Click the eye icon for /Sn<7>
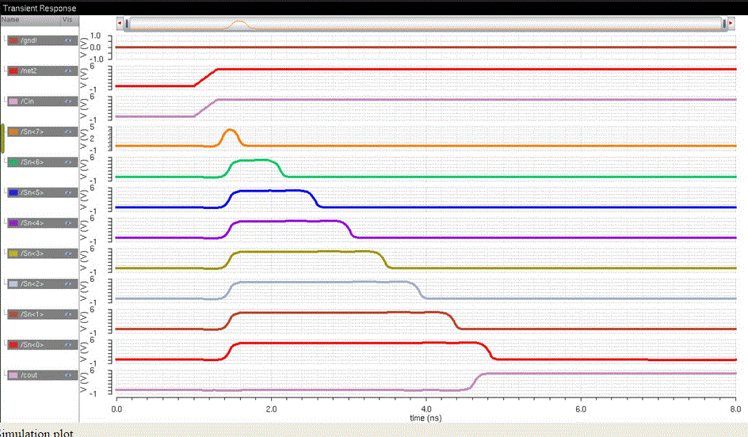This screenshot has height=437, width=748. point(68,132)
